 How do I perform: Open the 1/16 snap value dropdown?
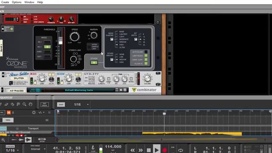click(x=88, y=105)
